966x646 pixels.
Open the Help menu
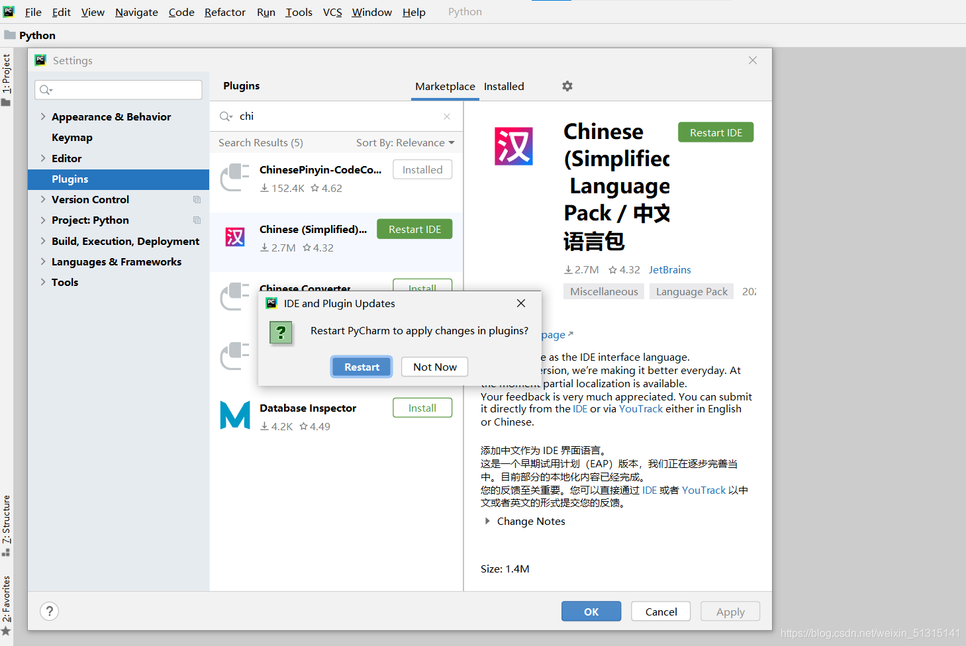click(414, 12)
